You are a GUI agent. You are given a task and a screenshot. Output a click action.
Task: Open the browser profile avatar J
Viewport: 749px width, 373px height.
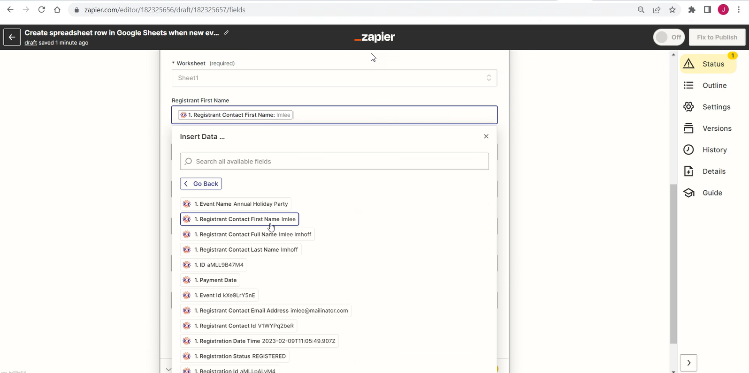[x=723, y=9]
